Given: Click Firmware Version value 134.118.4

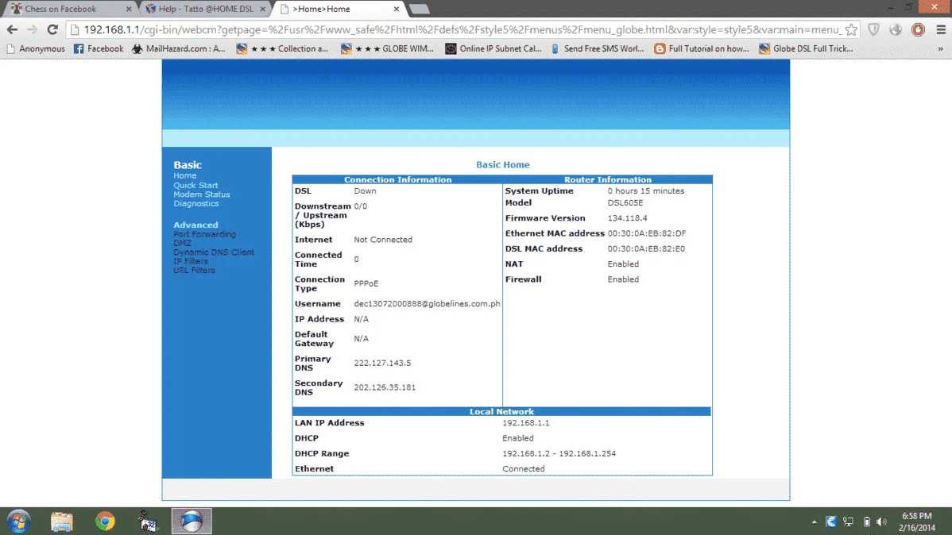Looking at the screenshot, I should pos(627,217).
